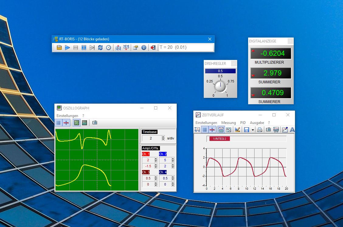Click Ch. 3 offset field showing 0
The height and width of the screenshot is (227, 343).
(148, 184)
